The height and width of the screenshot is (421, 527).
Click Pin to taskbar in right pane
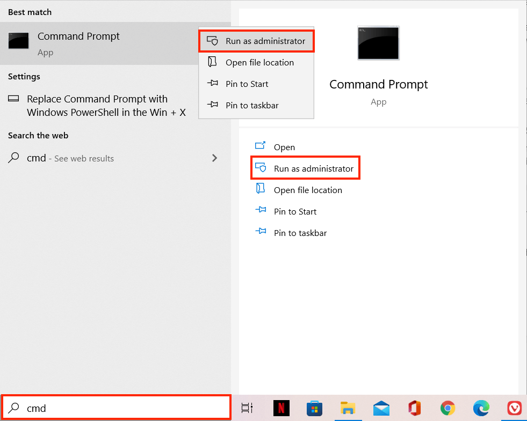pyautogui.click(x=300, y=233)
